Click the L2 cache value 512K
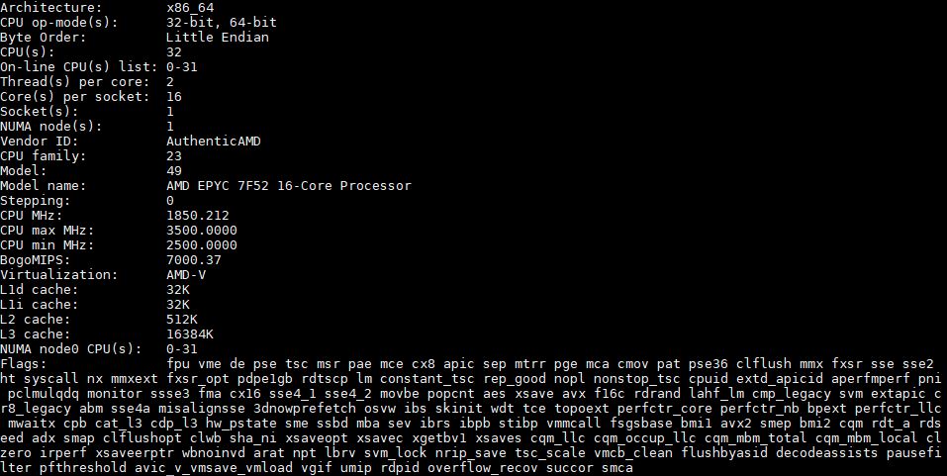 coord(182,319)
